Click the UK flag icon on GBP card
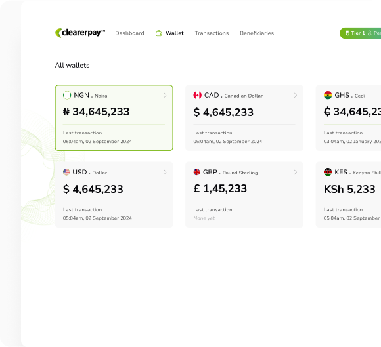This screenshot has height=347, width=381. click(x=197, y=172)
